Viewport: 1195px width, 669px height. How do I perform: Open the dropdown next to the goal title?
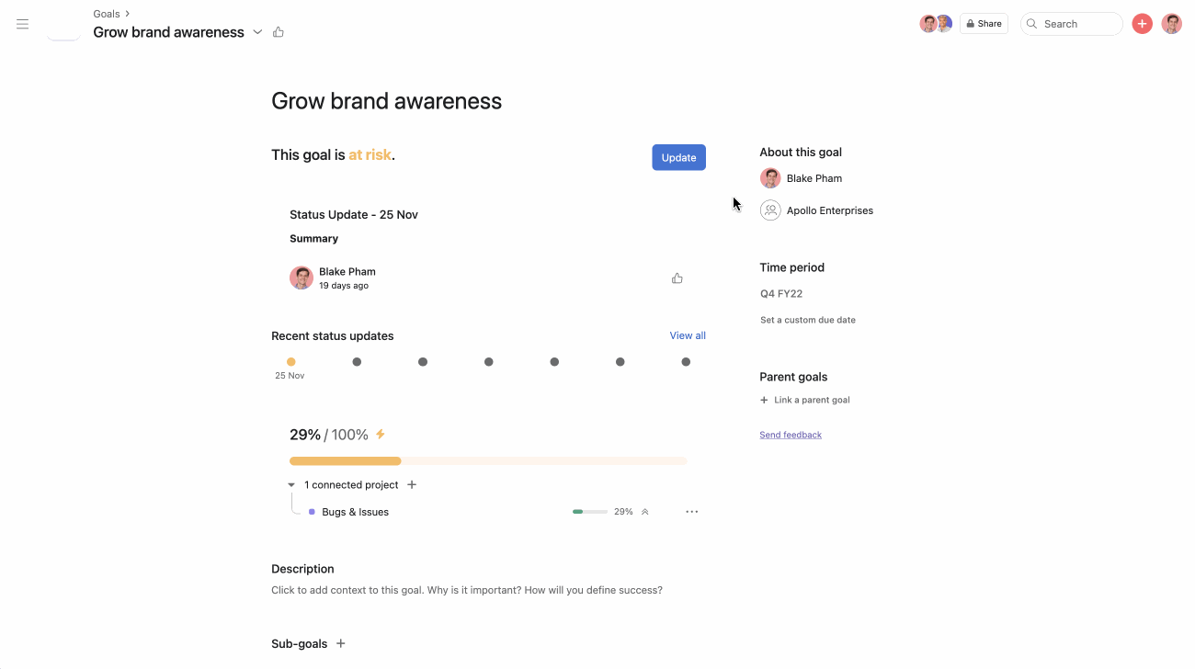pyautogui.click(x=257, y=31)
